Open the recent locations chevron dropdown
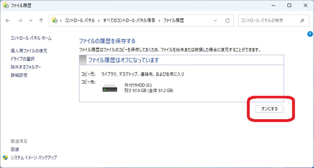314x168 pixels. tap(31, 20)
